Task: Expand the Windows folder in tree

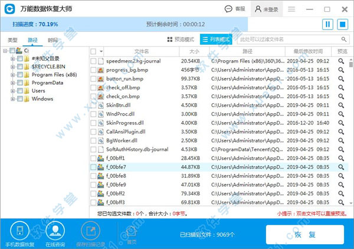Action: coord(12,99)
